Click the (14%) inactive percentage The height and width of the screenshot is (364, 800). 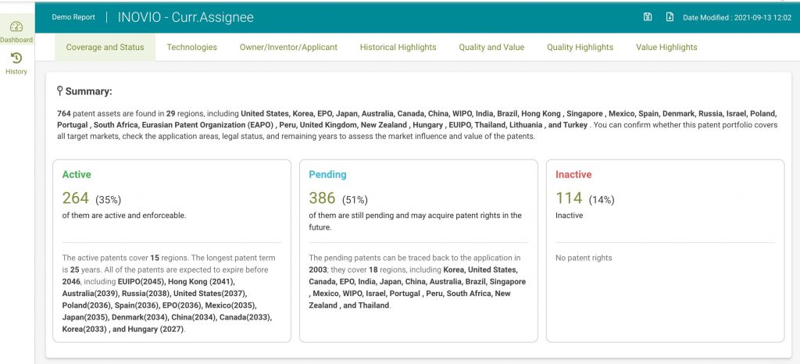tap(602, 199)
